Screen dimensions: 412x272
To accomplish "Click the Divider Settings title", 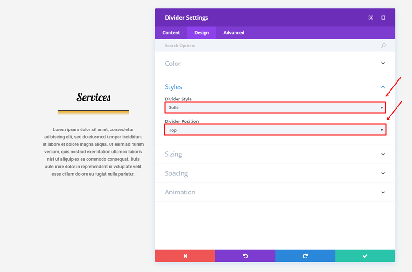I will point(186,18).
